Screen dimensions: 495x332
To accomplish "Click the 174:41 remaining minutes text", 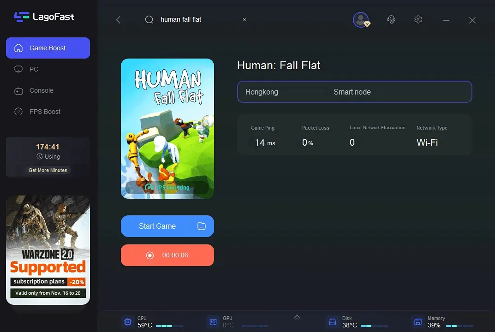I will click(x=48, y=147).
